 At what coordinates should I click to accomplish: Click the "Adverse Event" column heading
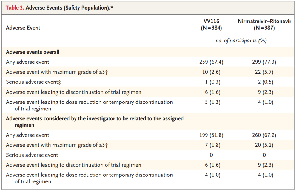pos(23,28)
